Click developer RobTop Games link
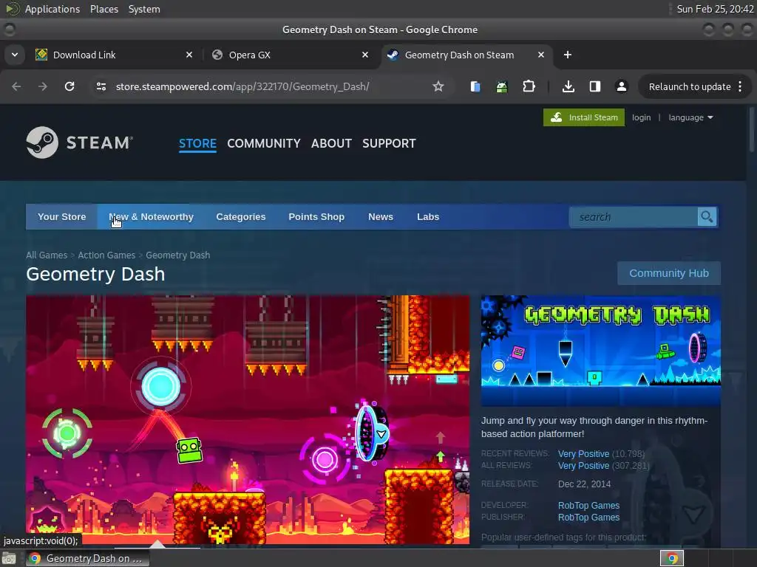This screenshot has height=567, width=757. coord(588,505)
